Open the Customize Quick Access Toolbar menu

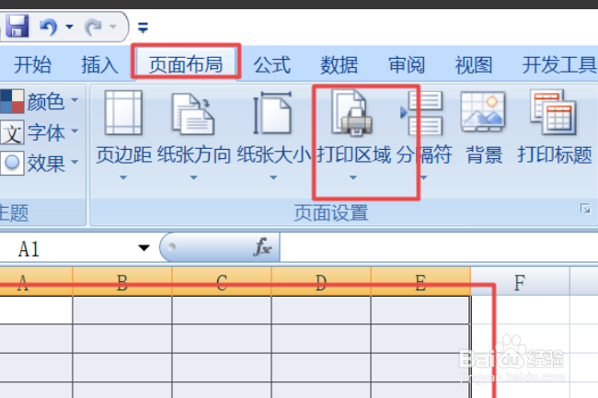(143, 28)
